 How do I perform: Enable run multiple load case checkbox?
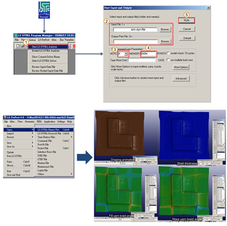(x=168, y=60)
